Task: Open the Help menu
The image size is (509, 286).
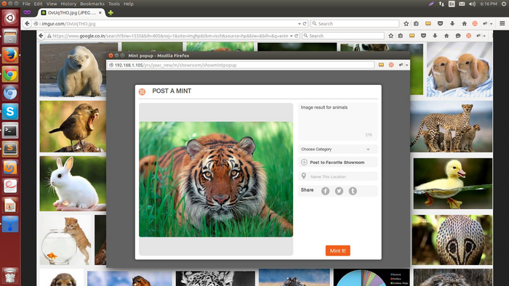Action: (x=129, y=4)
